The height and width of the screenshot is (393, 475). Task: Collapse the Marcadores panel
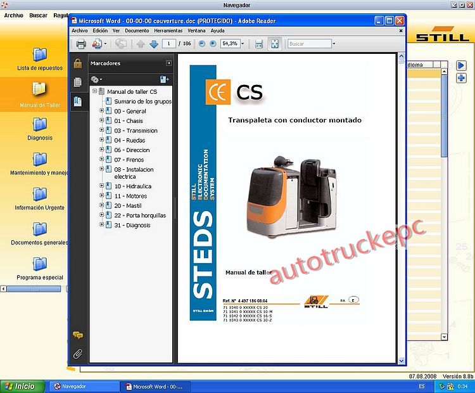tap(168, 63)
